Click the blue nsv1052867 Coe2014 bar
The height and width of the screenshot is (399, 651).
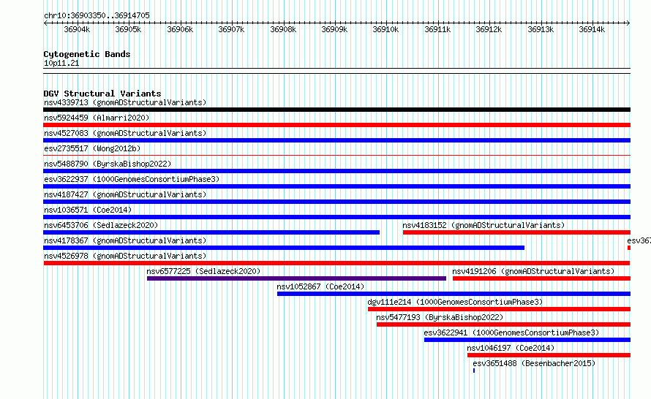click(454, 294)
